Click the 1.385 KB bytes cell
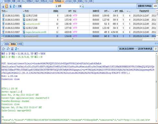 pyautogui.click(x=68, y=15)
